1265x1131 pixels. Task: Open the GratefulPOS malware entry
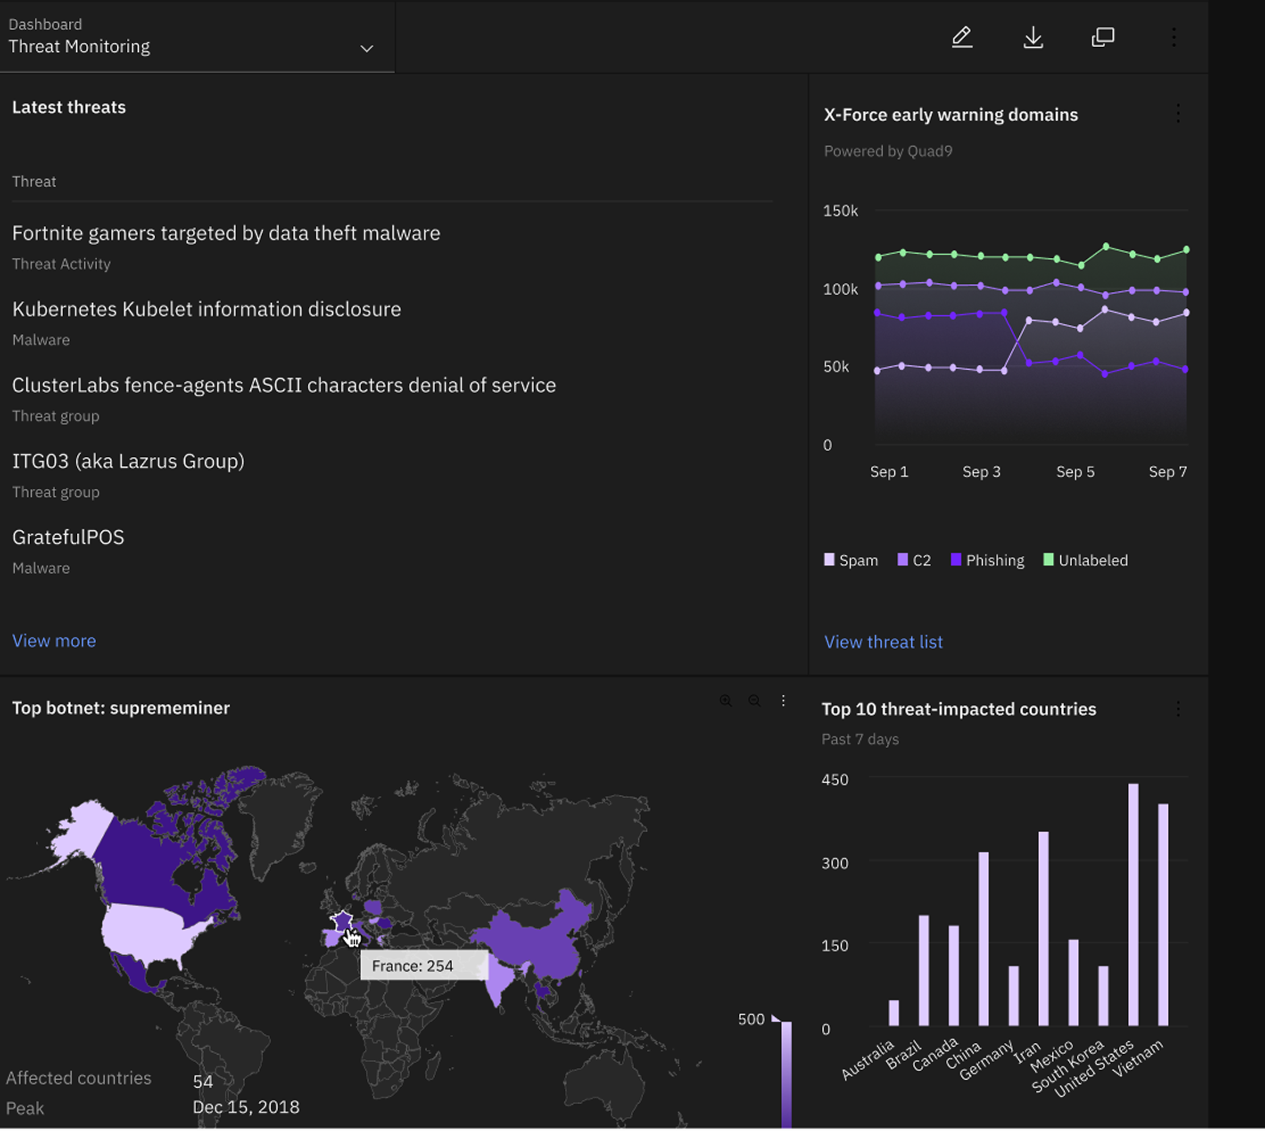68,537
